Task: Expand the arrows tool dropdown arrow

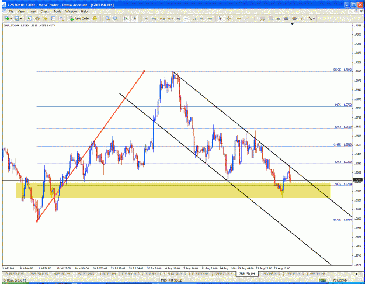Action: (314, 18)
